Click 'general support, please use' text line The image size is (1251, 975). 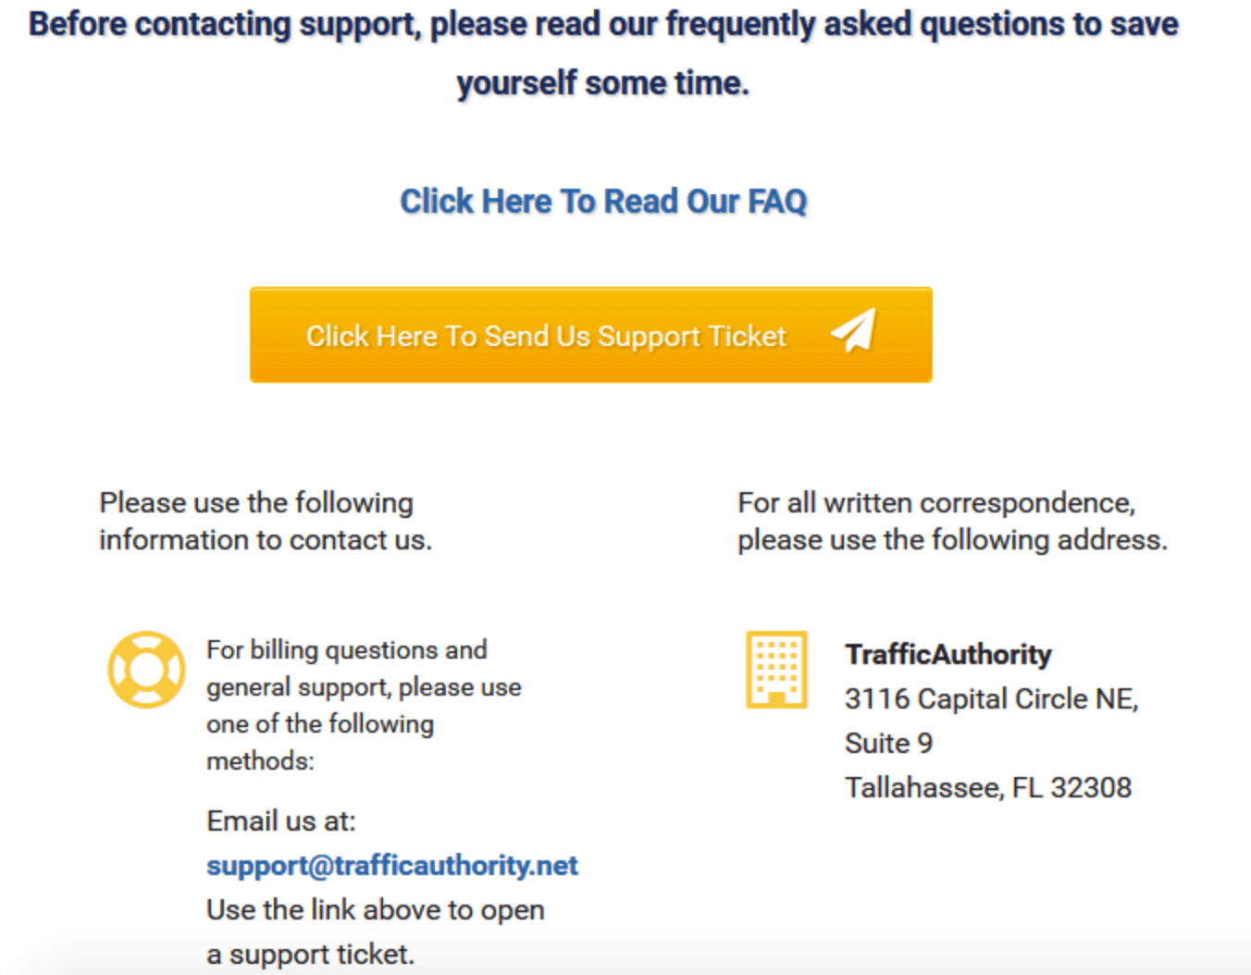pyautogui.click(x=364, y=687)
